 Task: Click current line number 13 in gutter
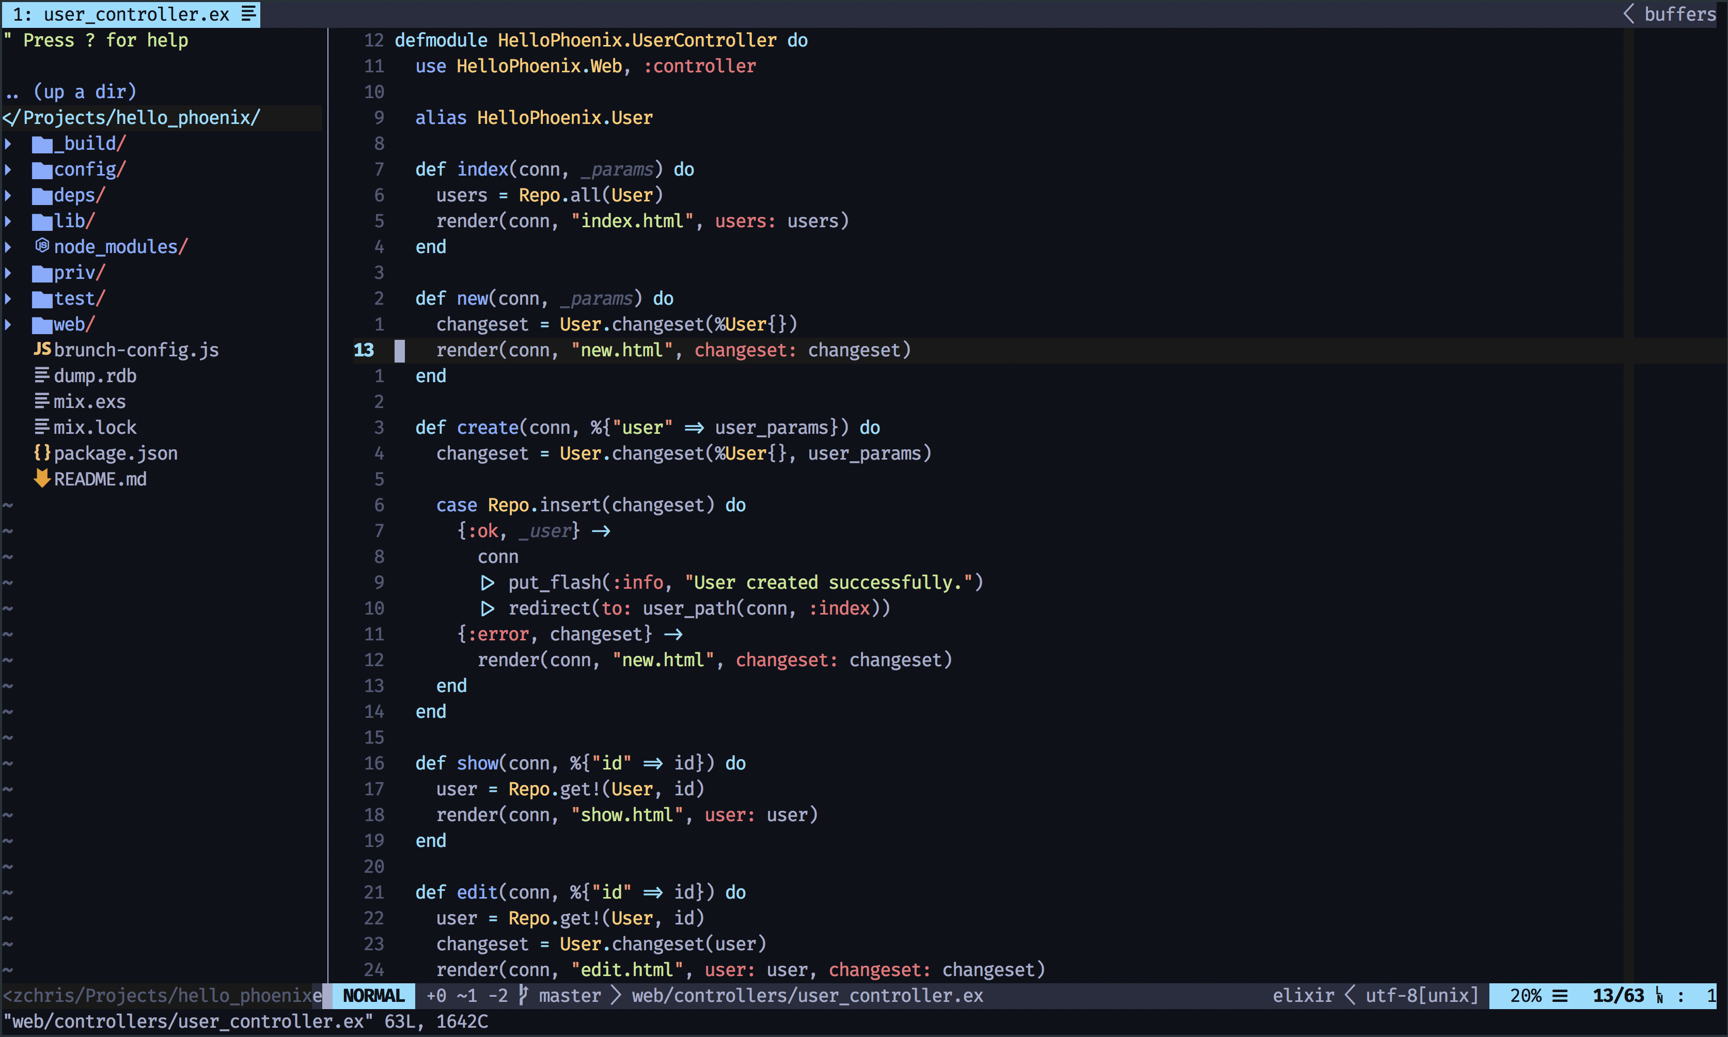[364, 350]
